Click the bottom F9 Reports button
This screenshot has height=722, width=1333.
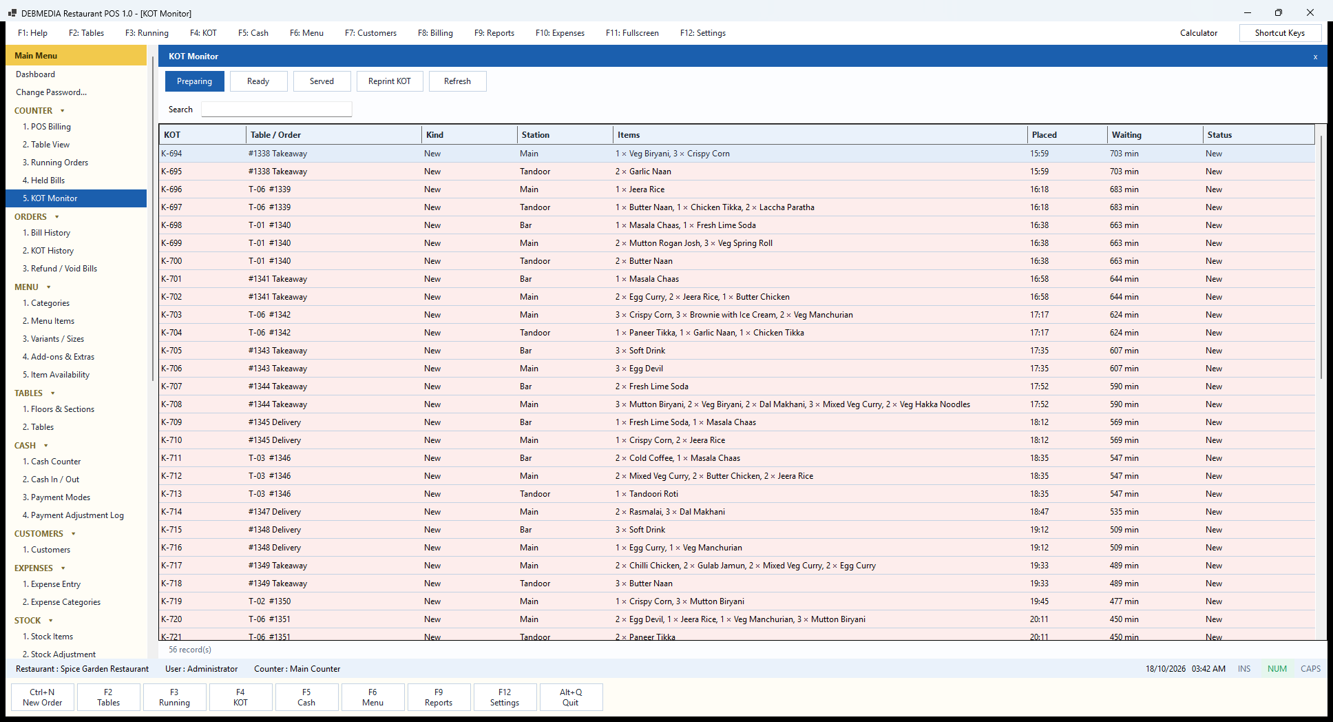[x=439, y=697]
